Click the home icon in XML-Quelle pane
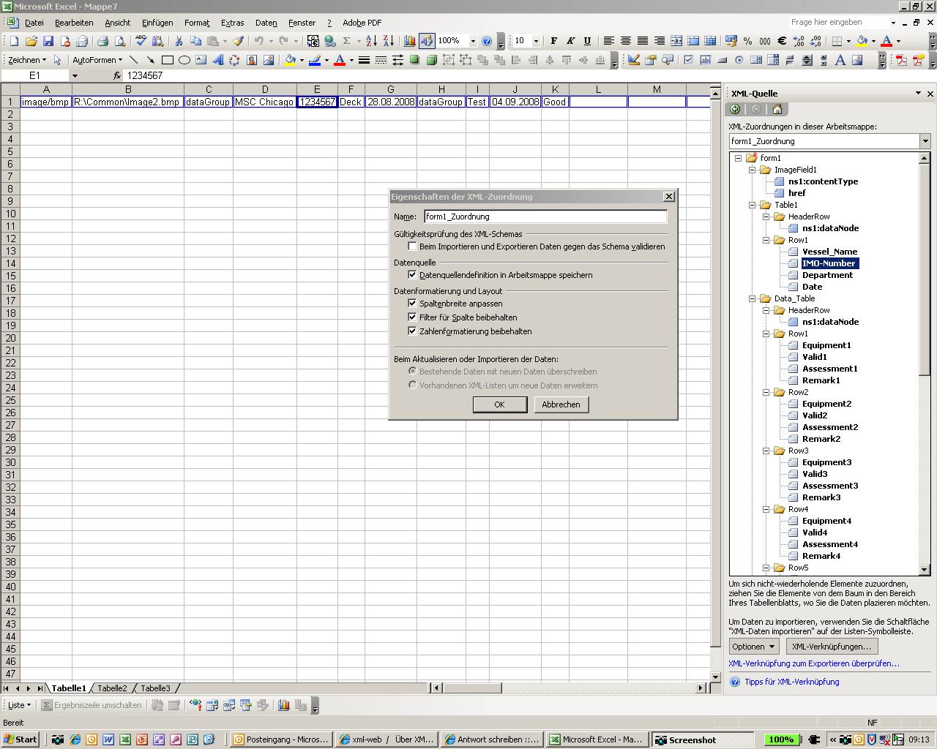The width and height of the screenshot is (937, 749). click(x=777, y=109)
